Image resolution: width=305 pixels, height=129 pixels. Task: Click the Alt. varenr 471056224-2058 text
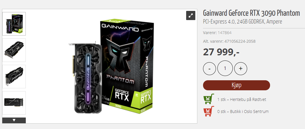(x=229, y=41)
